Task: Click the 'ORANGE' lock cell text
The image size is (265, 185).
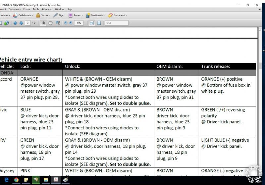Action: point(29,79)
